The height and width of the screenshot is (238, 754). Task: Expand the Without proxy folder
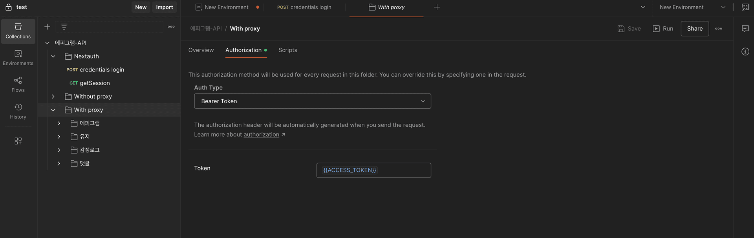pyautogui.click(x=53, y=96)
